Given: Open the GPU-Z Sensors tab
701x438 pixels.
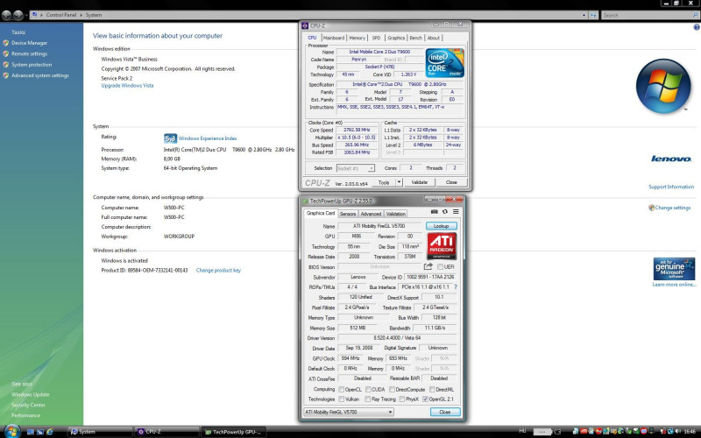Looking at the screenshot, I should [347, 214].
